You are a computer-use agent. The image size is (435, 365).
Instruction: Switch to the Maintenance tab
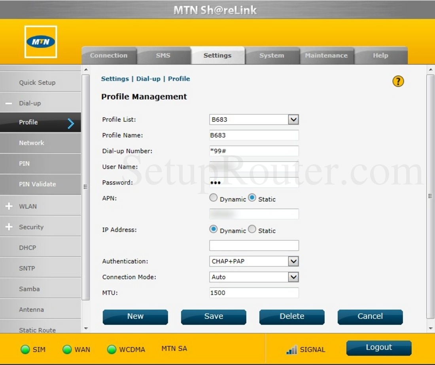pyautogui.click(x=327, y=55)
